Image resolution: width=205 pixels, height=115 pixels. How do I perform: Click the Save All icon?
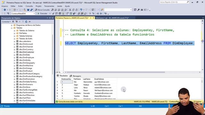tap(31, 10)
